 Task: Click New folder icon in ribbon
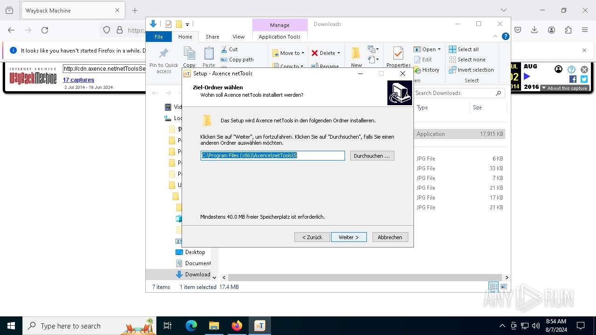356,54
